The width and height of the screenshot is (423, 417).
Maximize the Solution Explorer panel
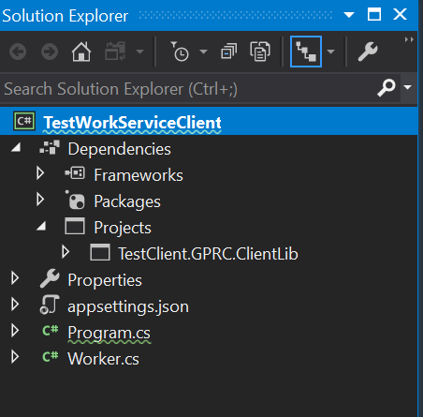[374, 14]
